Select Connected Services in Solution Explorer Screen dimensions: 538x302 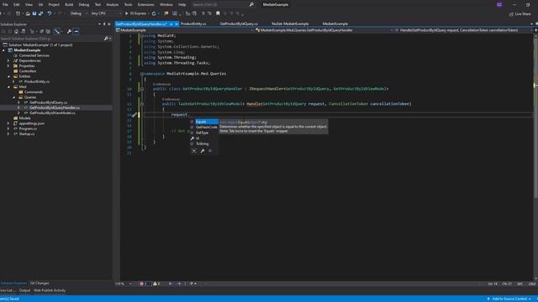34,55
